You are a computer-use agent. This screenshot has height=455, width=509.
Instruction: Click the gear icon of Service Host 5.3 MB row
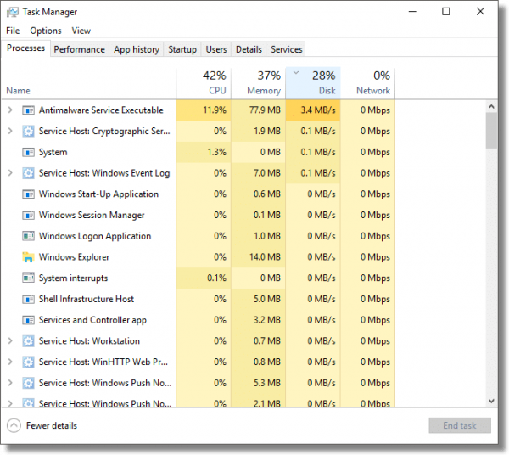coord(28,383)
